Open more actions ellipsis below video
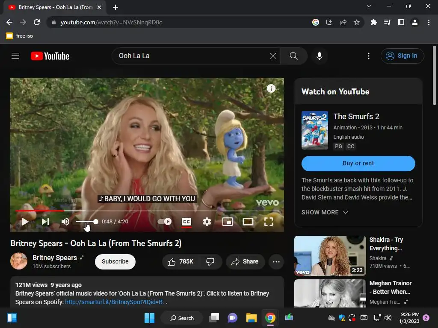The height and width of the screenshot is (328, 438). tap(276, 262)
